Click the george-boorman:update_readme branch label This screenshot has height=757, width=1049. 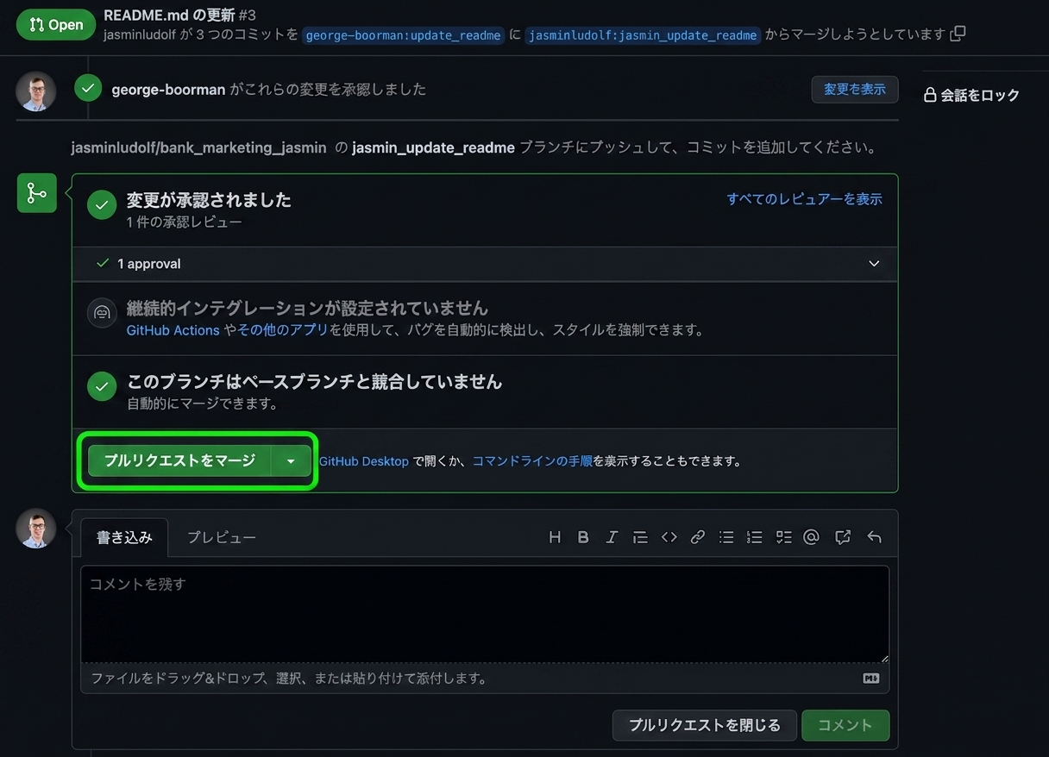tap(403, 35)
